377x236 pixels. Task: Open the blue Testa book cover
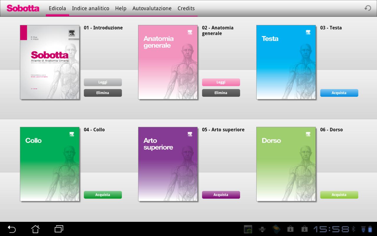[x=286, y=62]
